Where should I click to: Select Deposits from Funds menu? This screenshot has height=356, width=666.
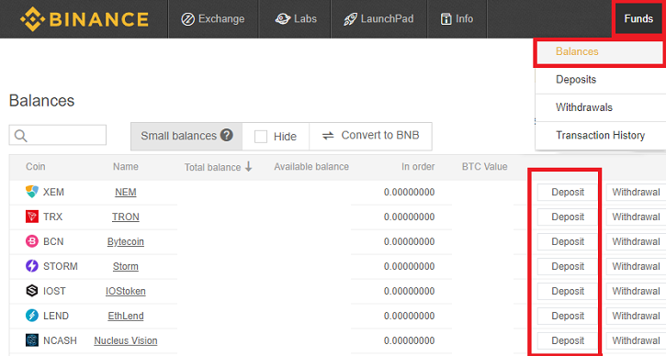[601, 80]
